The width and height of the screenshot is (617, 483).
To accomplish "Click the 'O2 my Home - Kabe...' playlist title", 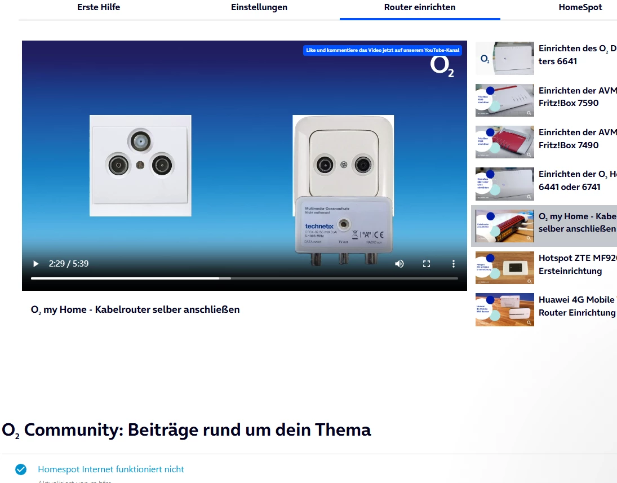I will (x=577, y=223).
